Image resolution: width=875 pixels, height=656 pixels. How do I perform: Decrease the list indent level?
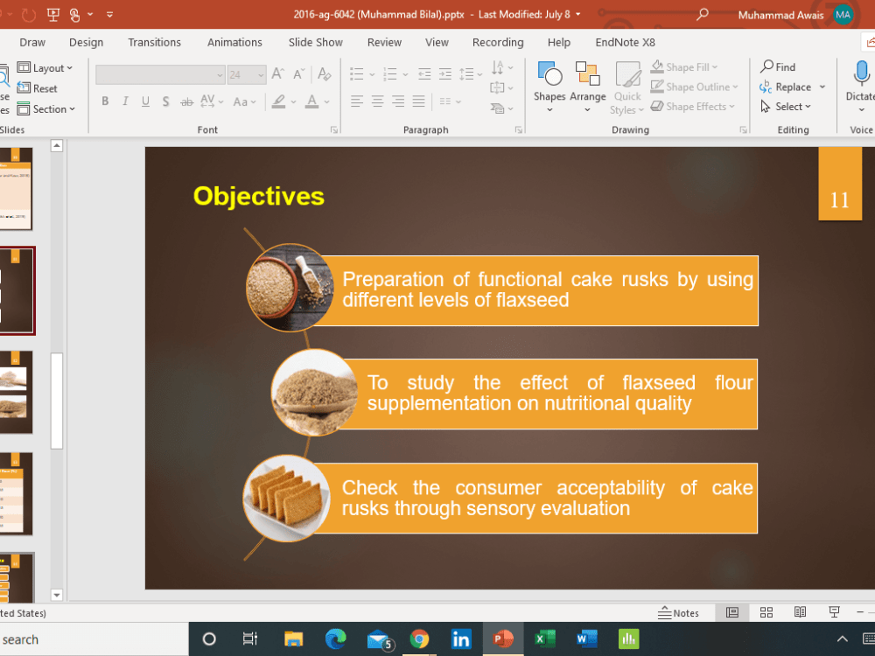point(424,73)
